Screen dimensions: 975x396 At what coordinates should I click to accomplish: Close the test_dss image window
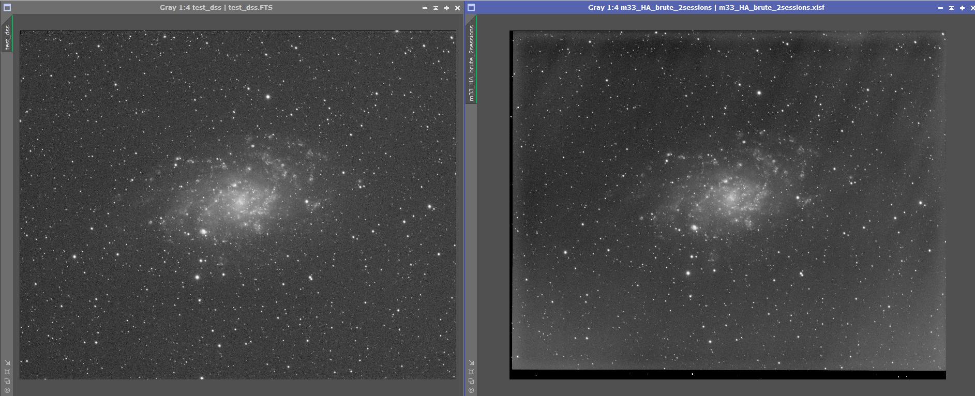tap(457, 8)
